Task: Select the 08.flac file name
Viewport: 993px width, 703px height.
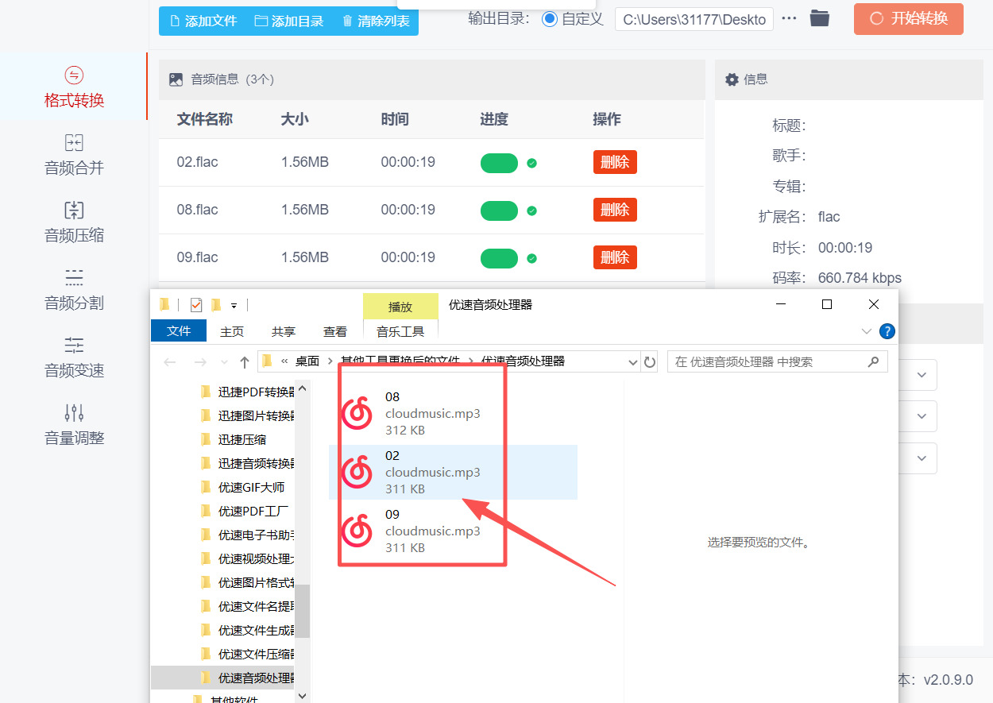Action: (x=197, y=210)
